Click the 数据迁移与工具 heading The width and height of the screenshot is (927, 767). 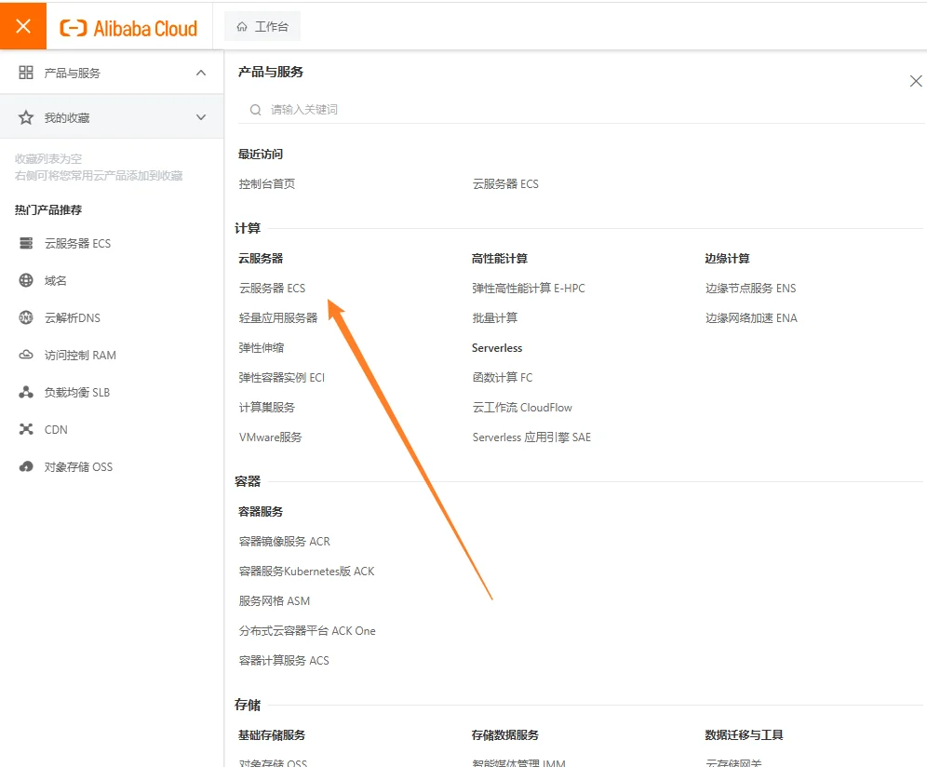pyautogui.click(x=745, y=735)
